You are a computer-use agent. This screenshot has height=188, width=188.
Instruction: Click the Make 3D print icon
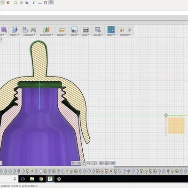click(86, 30)
